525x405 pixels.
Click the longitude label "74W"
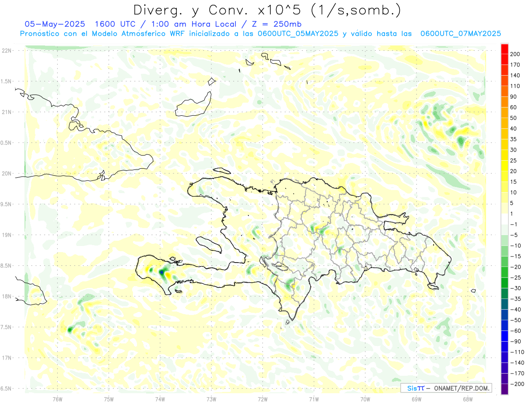click(160, 399)
